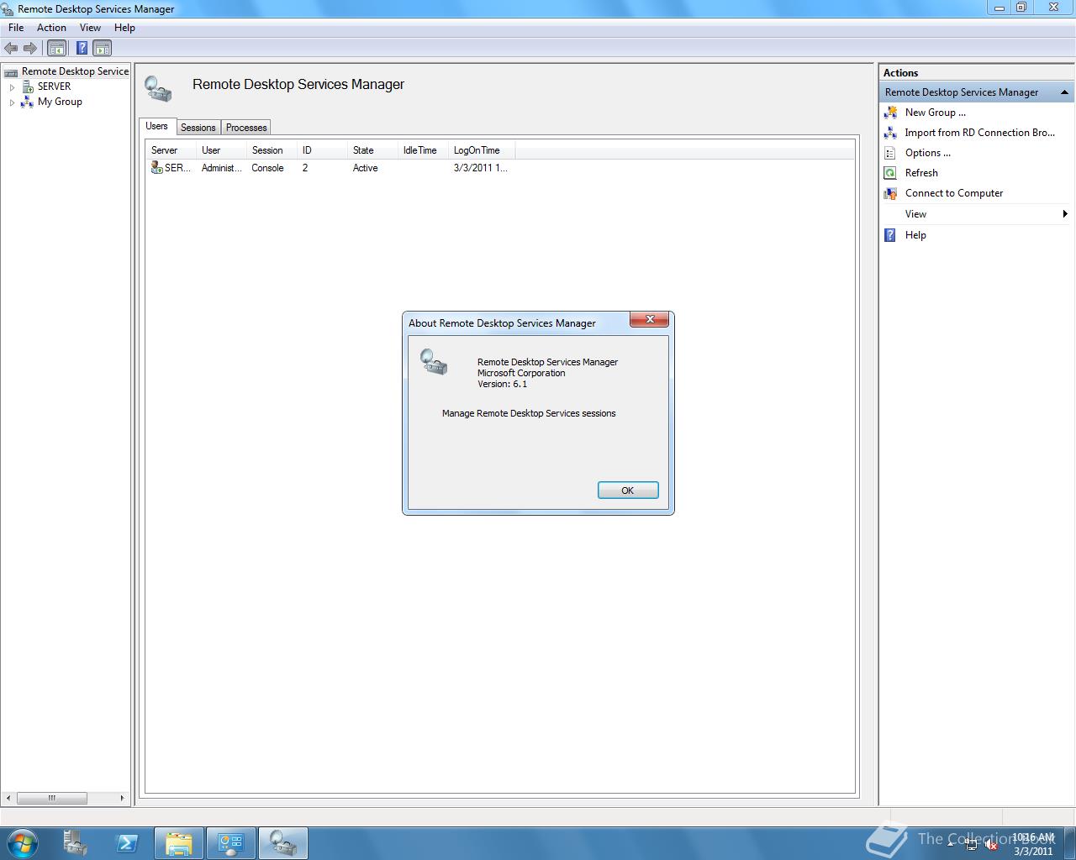Sort by the LogOnTime column header

click(x=482, y=150)
